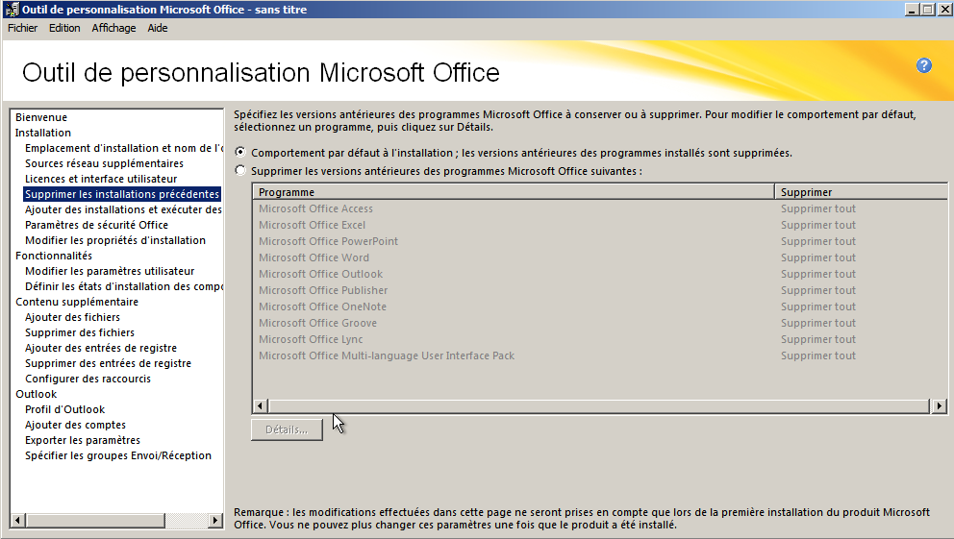The image size is (954, 539).
Task: Open 'Exporter les paramètres' page
Action: point(83,441)
